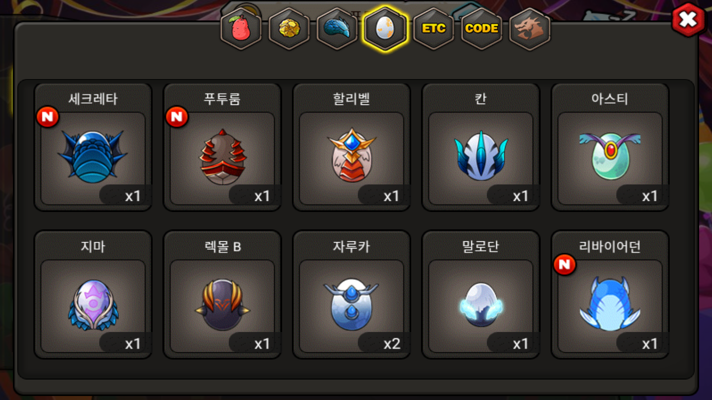Select the 리바이어던 blue egg
712x400 pixels.
click(x=610, y=295)
